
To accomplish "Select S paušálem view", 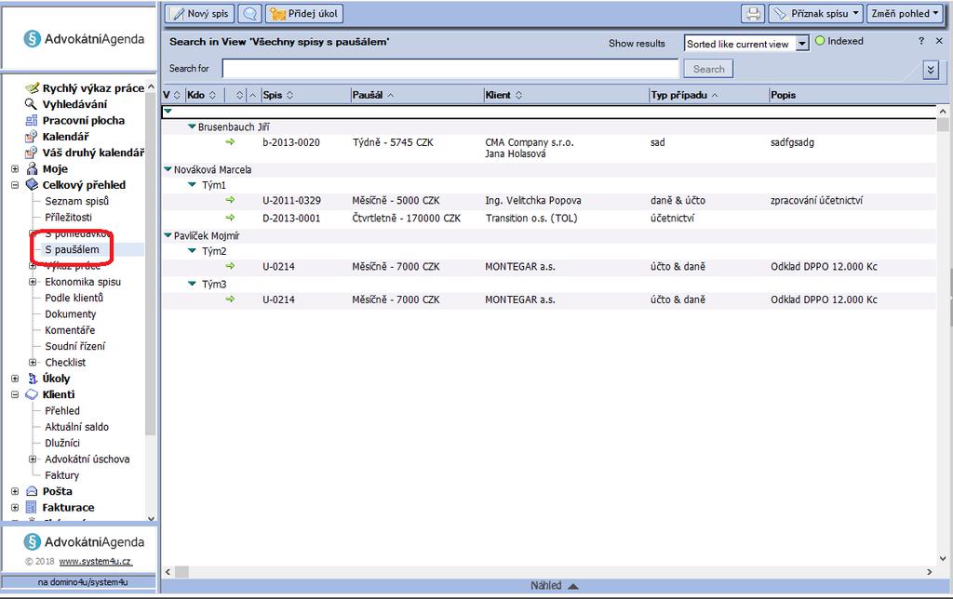I will point(72,249).
